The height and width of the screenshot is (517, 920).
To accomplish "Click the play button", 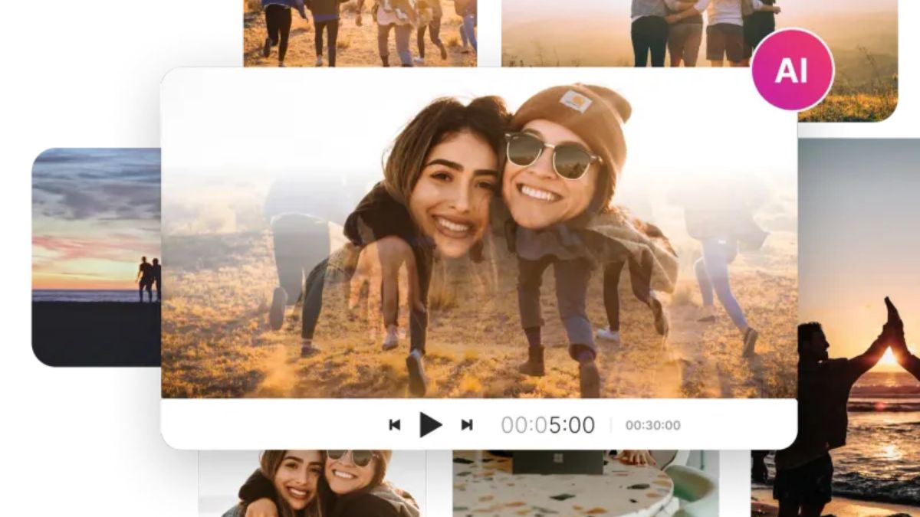I will point(431,424).
